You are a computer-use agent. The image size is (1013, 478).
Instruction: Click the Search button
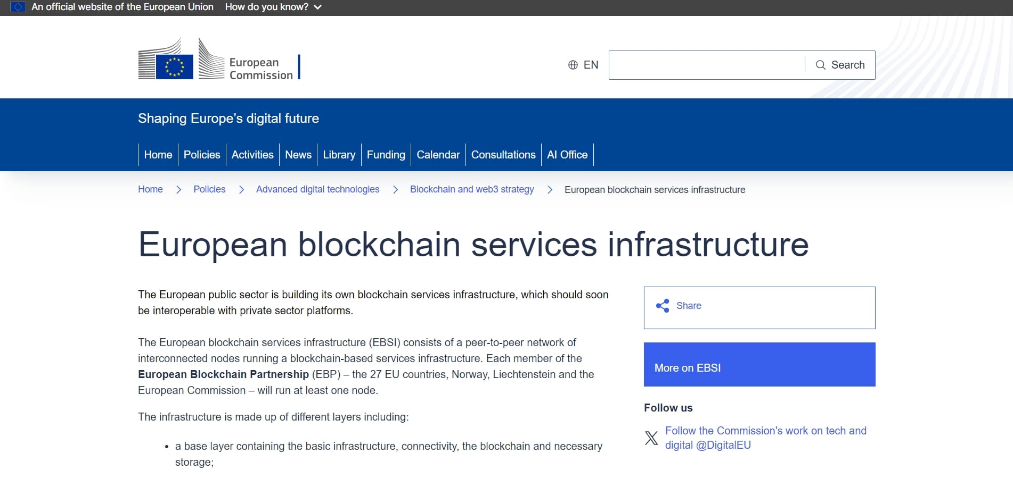coord(840,65)
